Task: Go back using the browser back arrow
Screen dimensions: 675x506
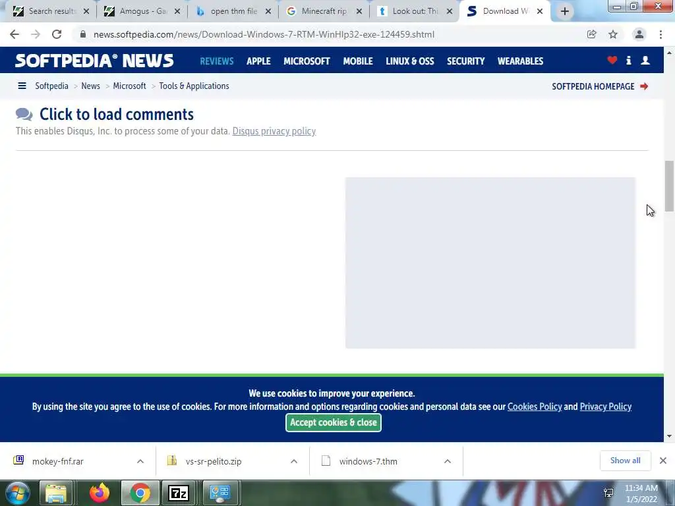Action: (15, 34)
